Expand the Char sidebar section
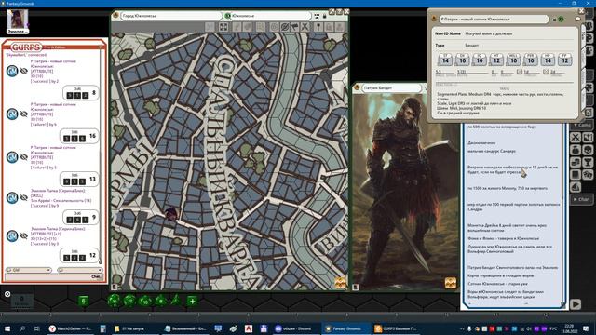 583,199
